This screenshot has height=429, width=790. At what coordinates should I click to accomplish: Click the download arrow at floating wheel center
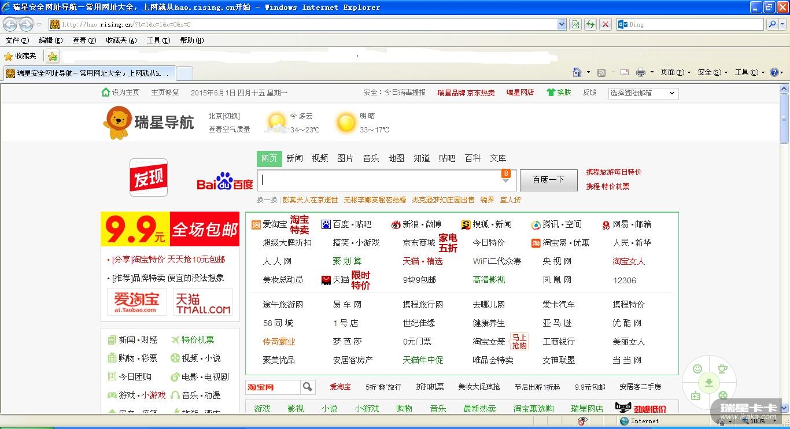pos(708,382)
